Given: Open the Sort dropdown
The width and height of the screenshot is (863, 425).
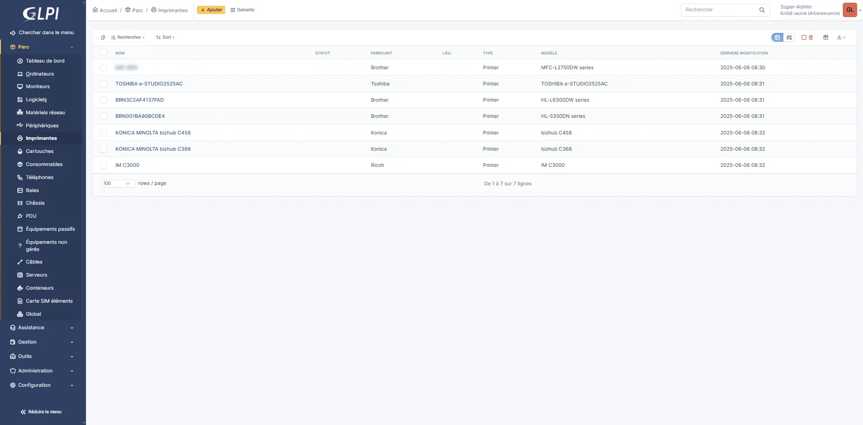Looking at the screenshot, I should coord(165,37).
